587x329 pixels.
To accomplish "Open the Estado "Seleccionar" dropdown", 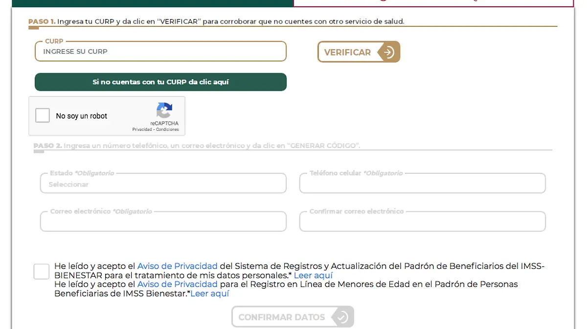I will pyautogui.click(x=163, y=183).
